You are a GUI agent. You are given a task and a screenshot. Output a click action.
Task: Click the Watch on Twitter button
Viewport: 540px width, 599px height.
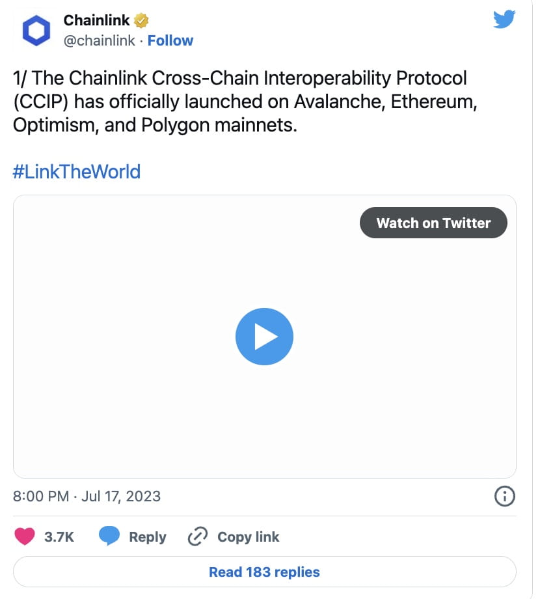click(x=433, y=223)
